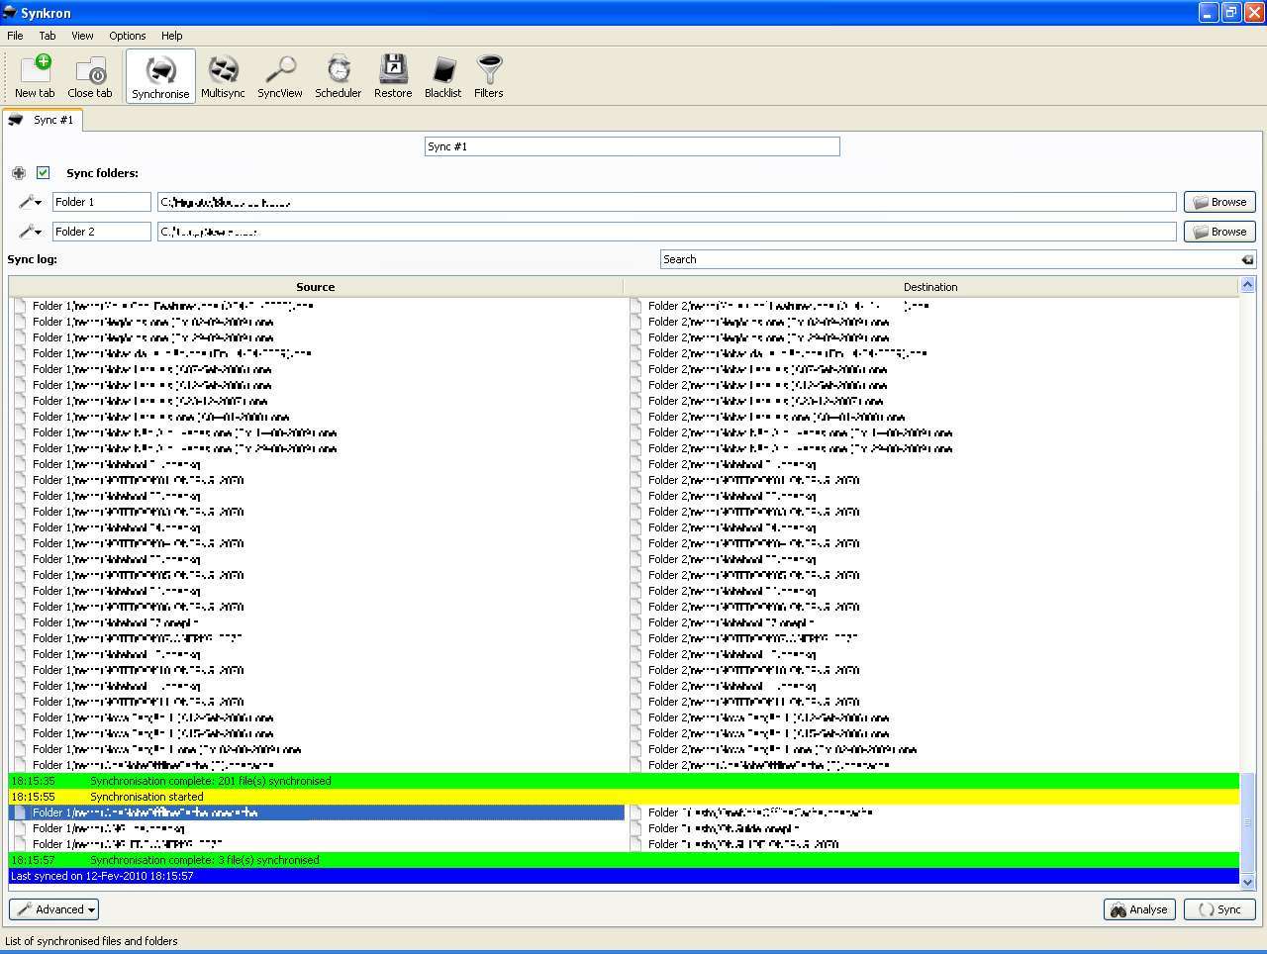1267x954 pixels.
Task: Click the Sync #1 name field
Action: [632, 146]
